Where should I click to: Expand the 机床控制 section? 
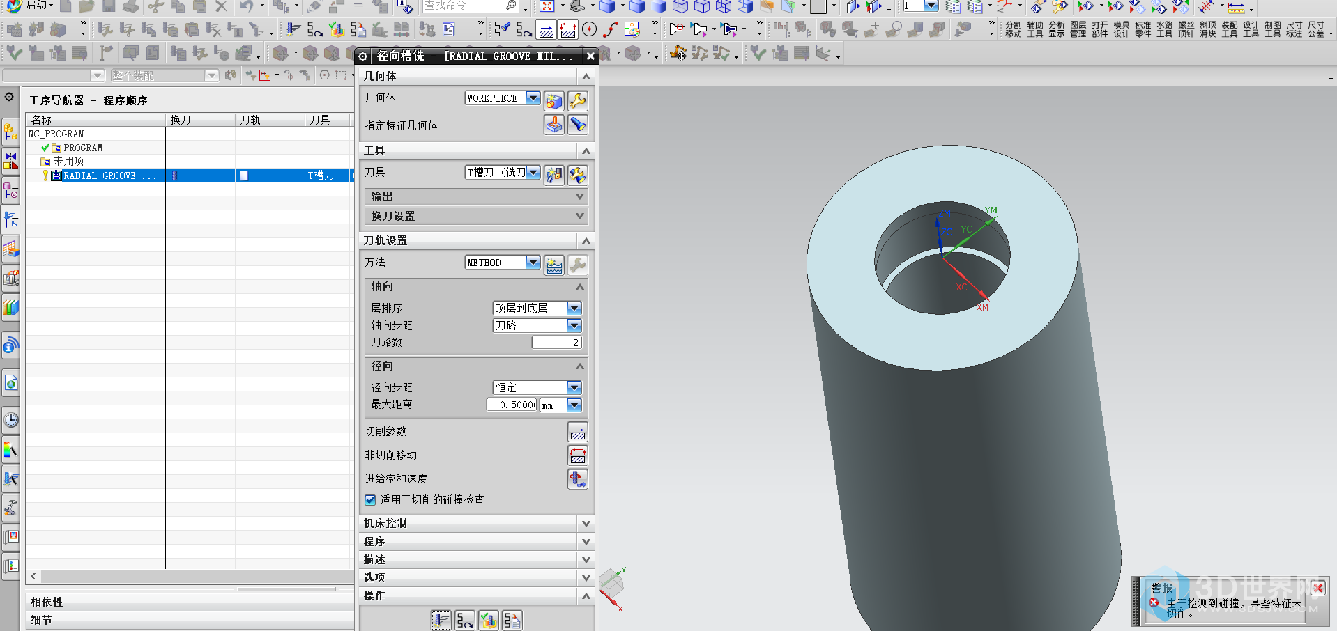point(477,523)
